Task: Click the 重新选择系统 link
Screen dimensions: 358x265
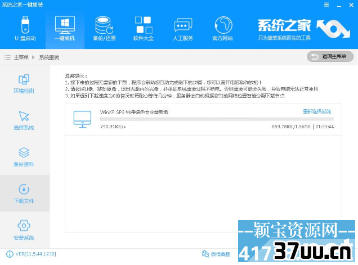Action: 317,111
